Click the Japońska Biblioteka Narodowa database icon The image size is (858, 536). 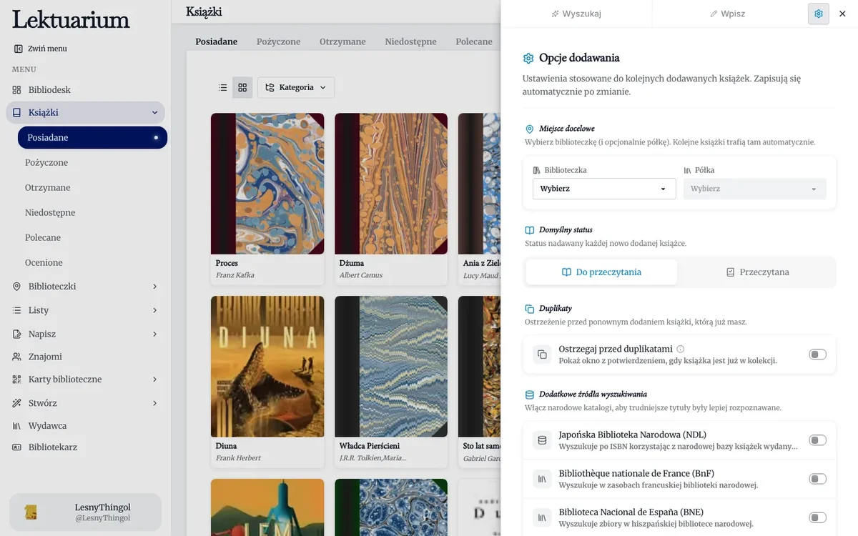point(542,440)
